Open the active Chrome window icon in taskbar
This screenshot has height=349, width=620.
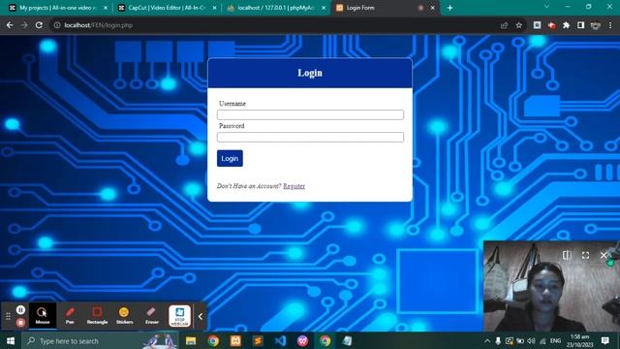click(x=325, y=340)
